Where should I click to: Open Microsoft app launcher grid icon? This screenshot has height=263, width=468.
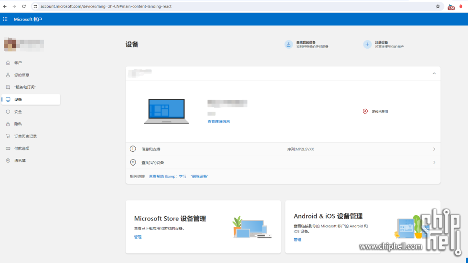[5, 19]
